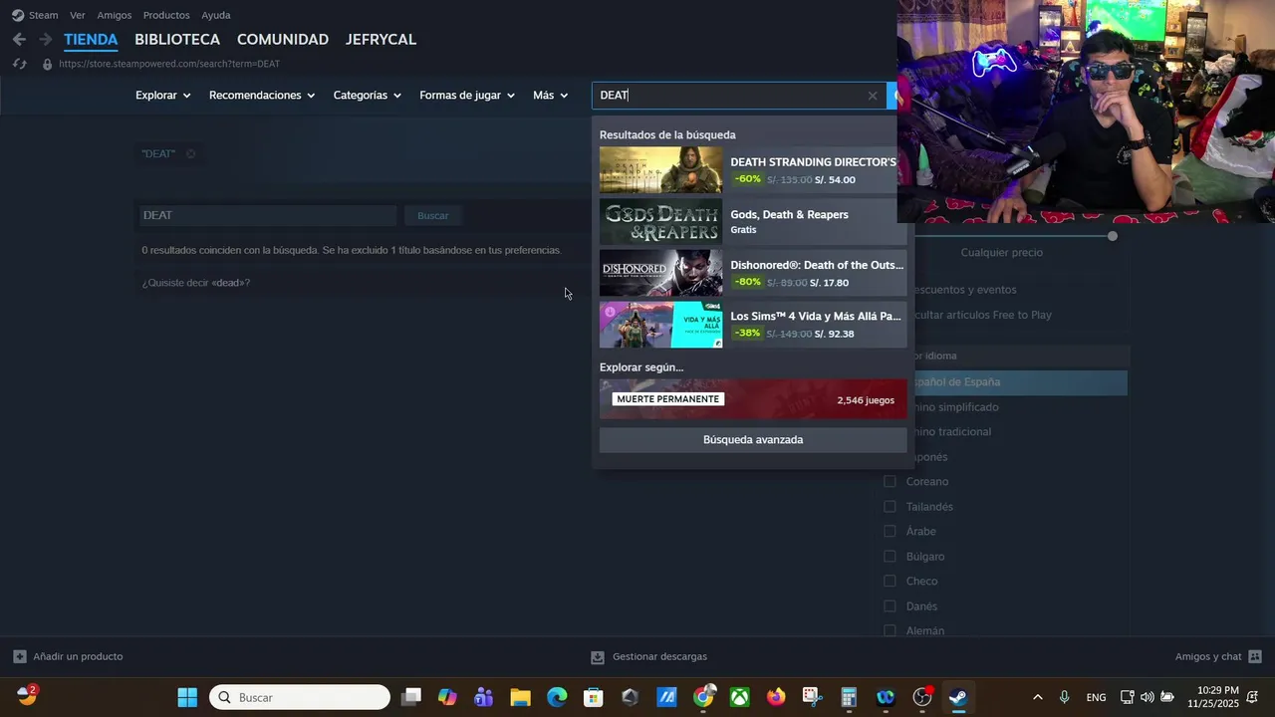
Task: Open Firefox from the taskbar
Action: [776, 697]
